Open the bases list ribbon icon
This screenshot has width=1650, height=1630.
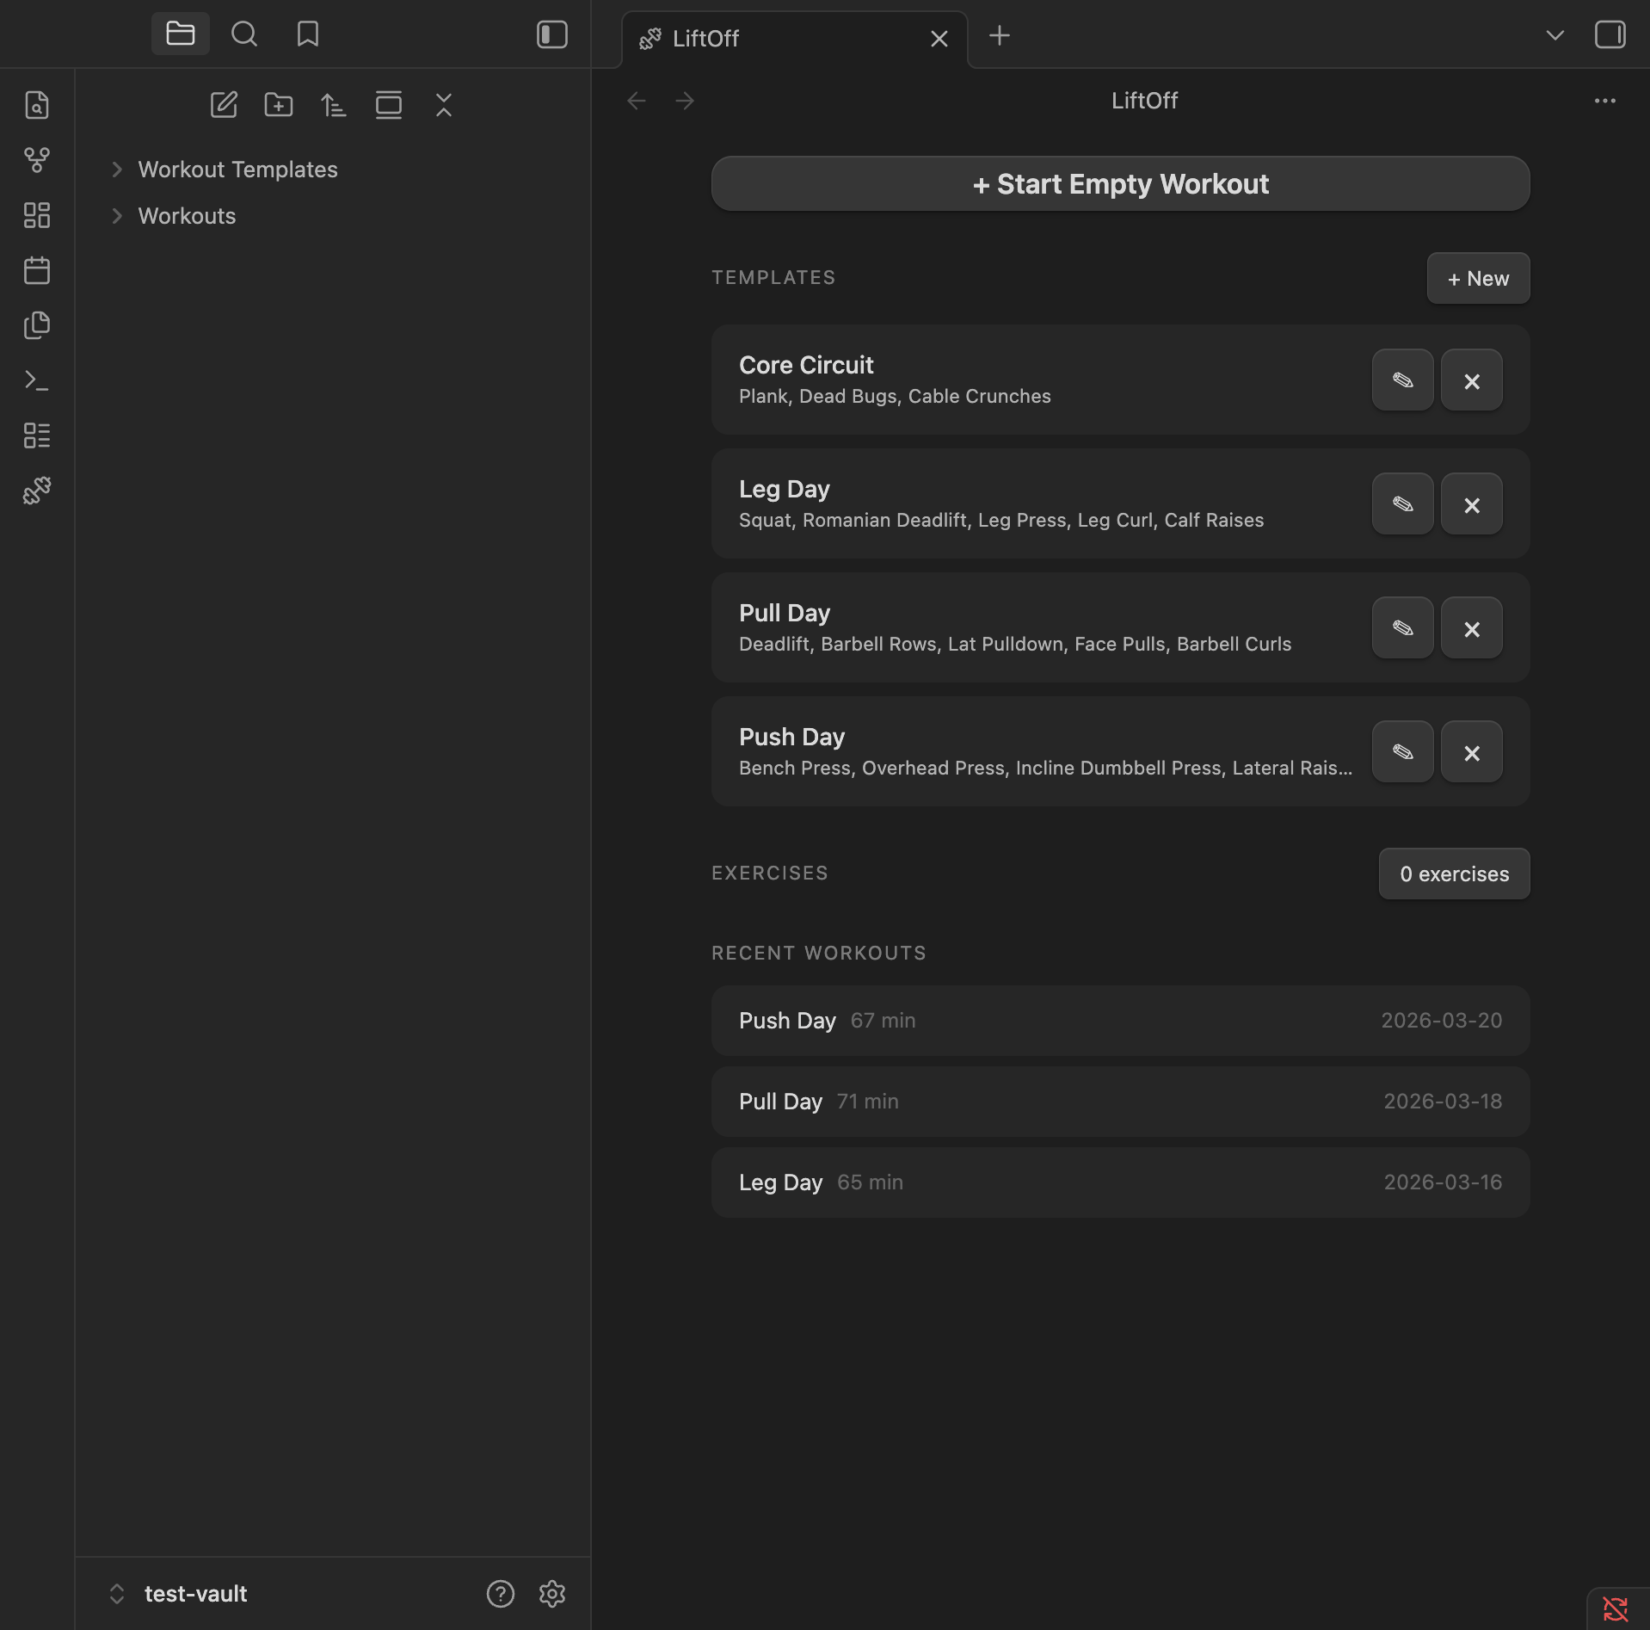[x=37, y=435]
